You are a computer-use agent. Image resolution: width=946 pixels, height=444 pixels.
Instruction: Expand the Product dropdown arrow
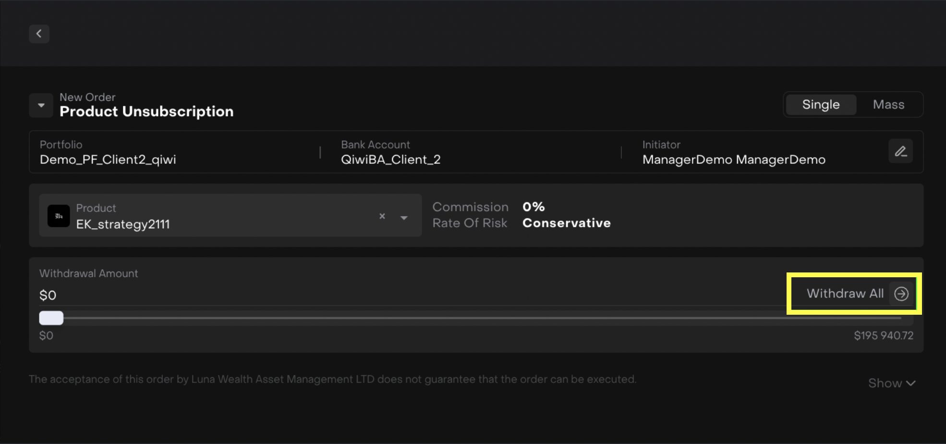click(404, 218)
